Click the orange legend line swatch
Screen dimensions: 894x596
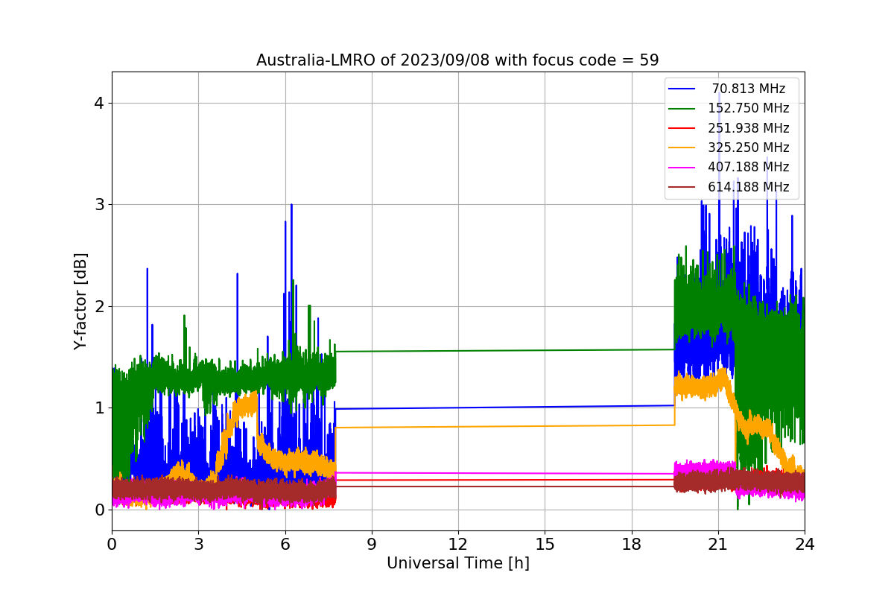click(682, 148)
